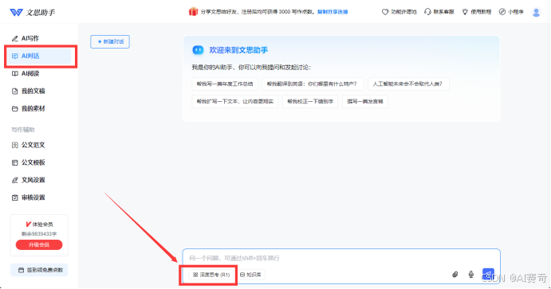Screen dimensions: 551x289
Task: Open 小程序 in the header
Action: click(x=511, y=12)
